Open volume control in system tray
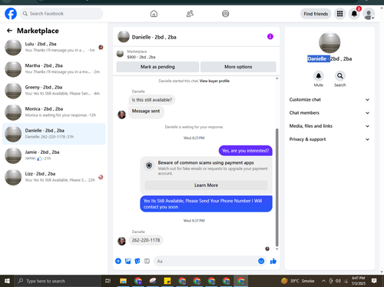Screen dimensions: 384x287 pyautogui.click(x=339, y=281)
